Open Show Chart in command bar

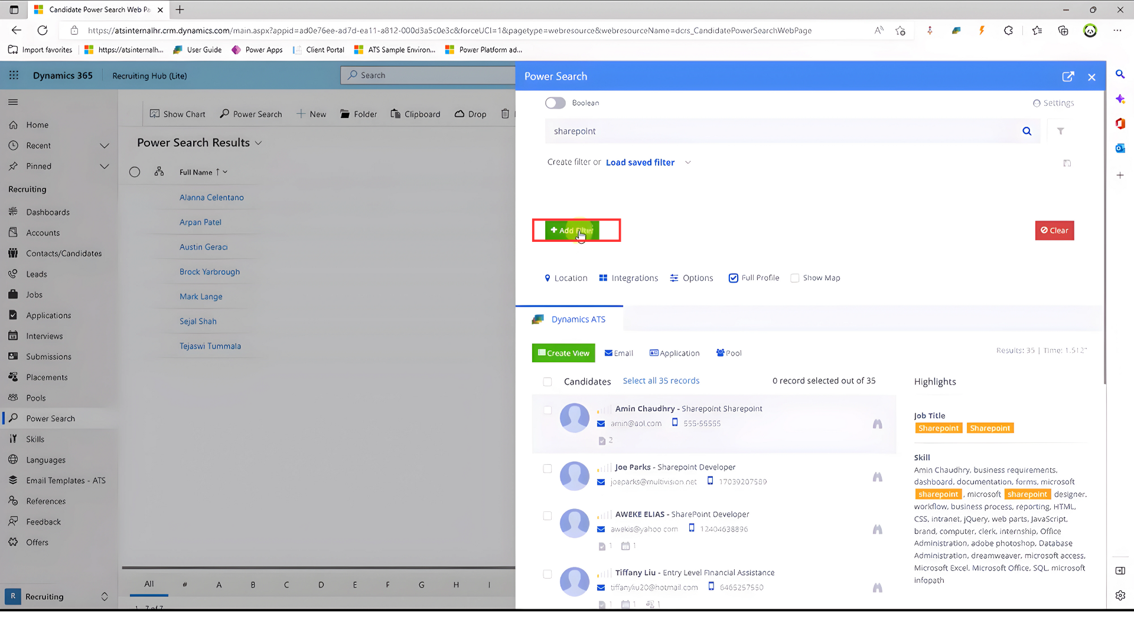[177, 114]
